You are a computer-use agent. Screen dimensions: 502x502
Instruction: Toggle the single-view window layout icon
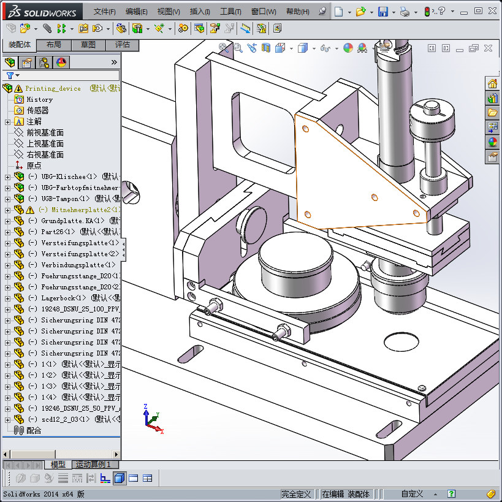pos(133,478)
